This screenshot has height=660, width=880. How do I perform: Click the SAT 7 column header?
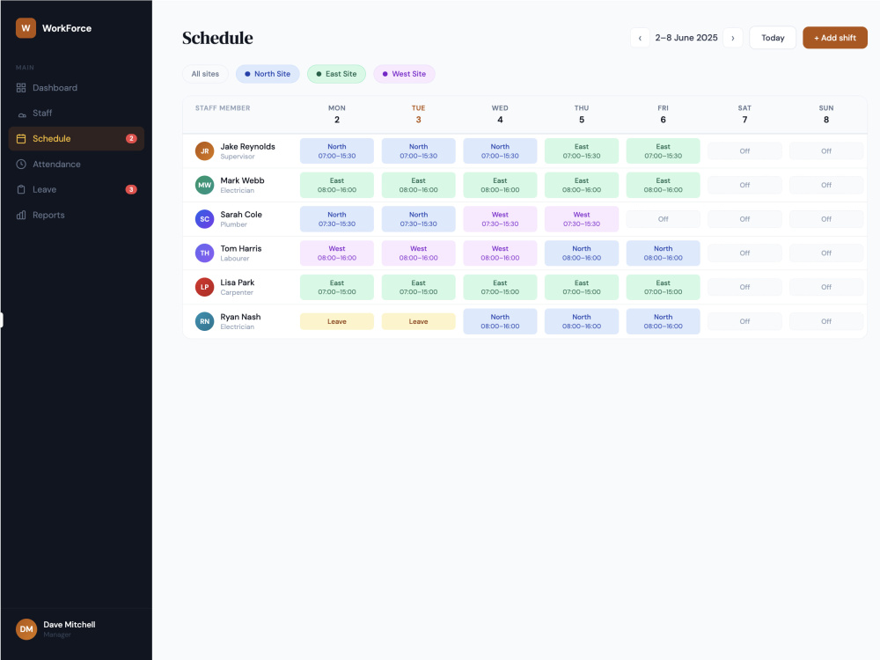pyautogui.click(x=744, y=114)
